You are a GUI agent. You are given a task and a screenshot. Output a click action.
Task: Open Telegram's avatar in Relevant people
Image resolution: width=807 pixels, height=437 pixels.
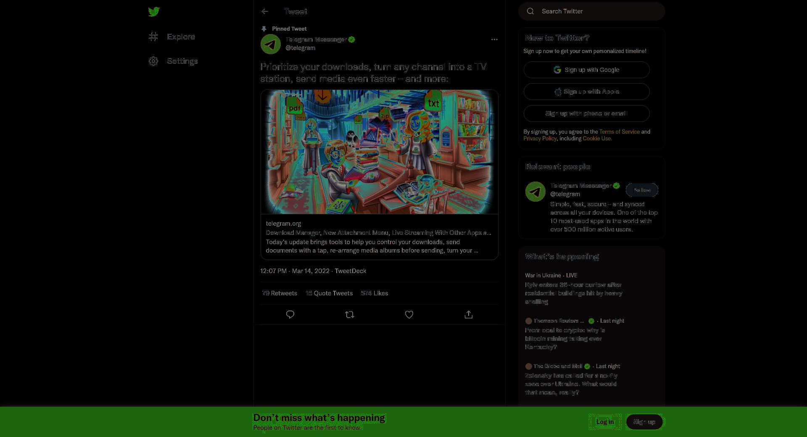(x=535, y=192)
